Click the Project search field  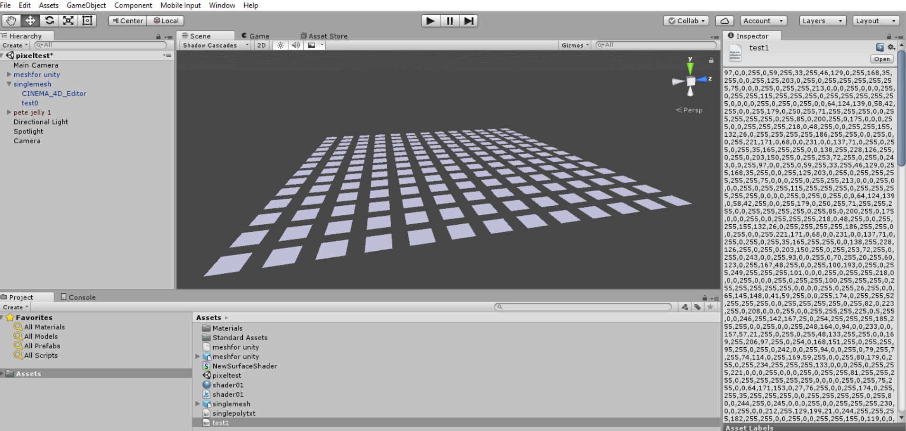(x=583, y=307)
